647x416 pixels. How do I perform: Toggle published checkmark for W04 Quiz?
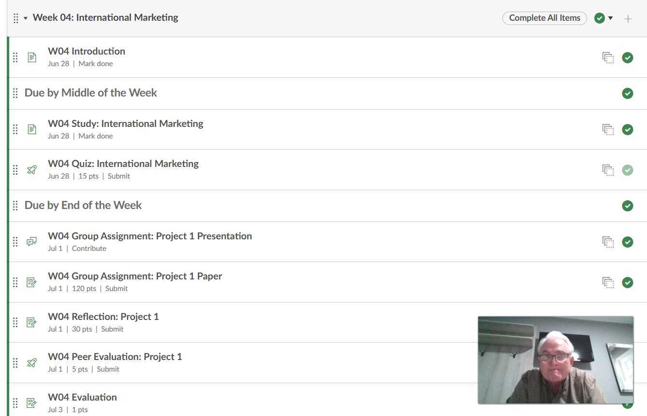(x=627, y=170)
